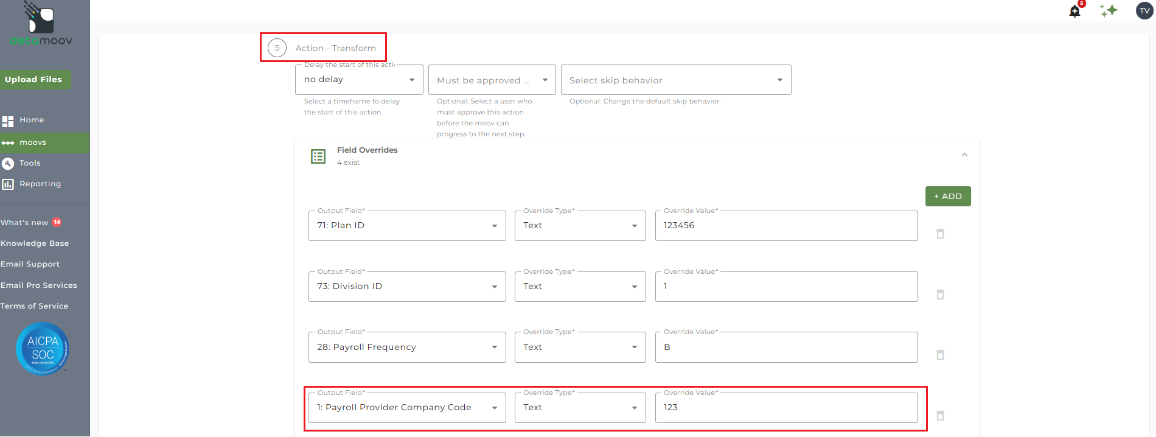This screenshot has height=437, width=1156.
Task: Delete the Payroll Frequency override row
Action: click(x=940, y=355)
